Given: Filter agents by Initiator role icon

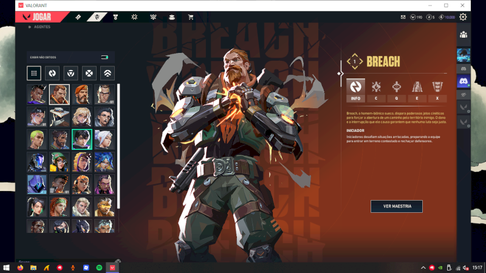Looking at the screenshot, I should (x=52, y=73).
